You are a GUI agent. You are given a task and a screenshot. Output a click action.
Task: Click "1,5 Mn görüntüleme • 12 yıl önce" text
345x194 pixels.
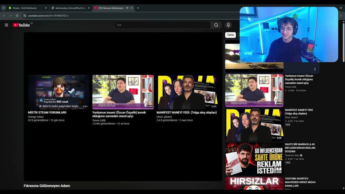coord(111,124)
